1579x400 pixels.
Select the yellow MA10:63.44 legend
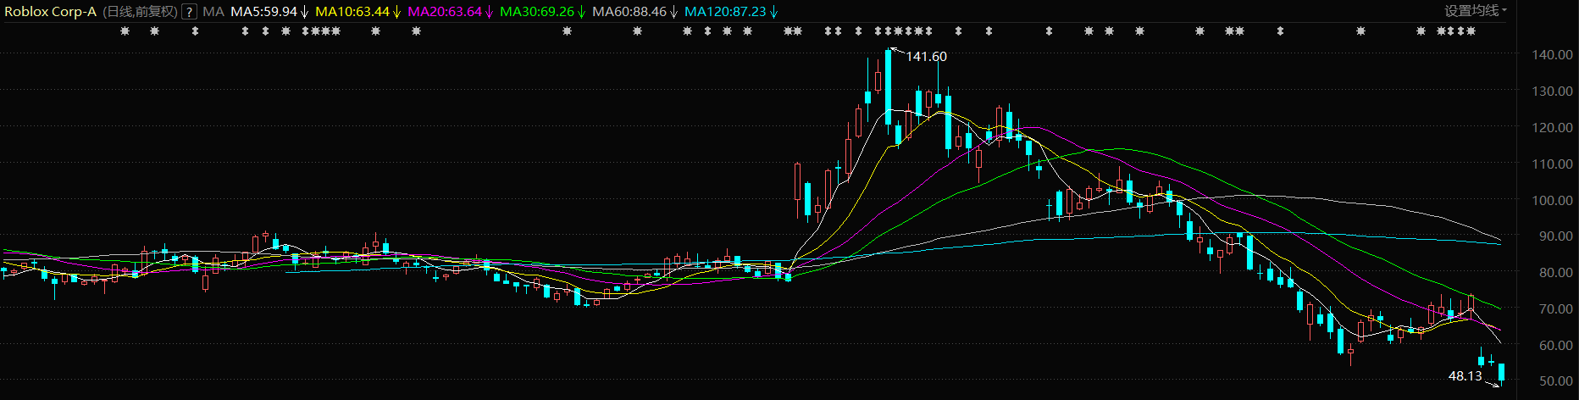point(357,12)
